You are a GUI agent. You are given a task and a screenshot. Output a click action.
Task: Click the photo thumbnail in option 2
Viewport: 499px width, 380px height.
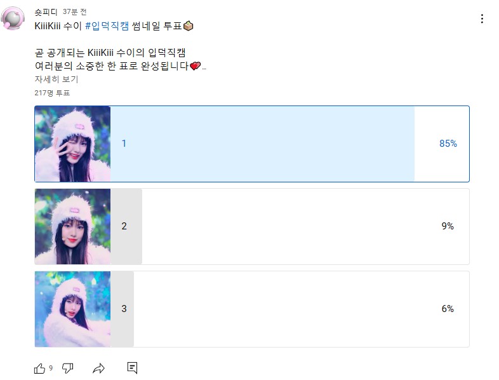pyautogui.click(x=72, y=226)
